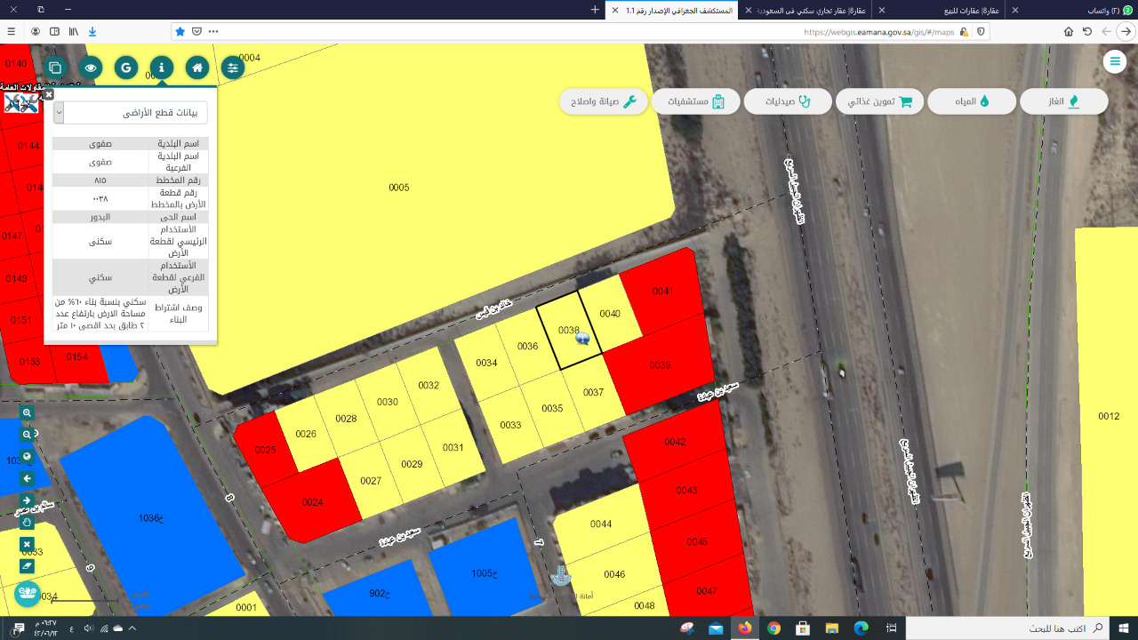Toggle the overlapping layers round button
1138x640 pixels.
(55, 68)
